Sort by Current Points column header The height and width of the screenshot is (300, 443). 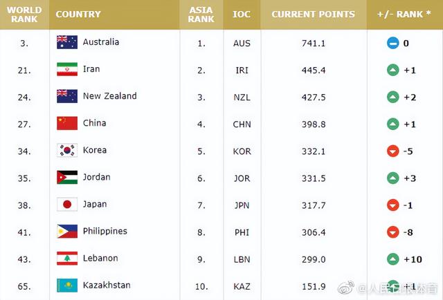[313, 15]
